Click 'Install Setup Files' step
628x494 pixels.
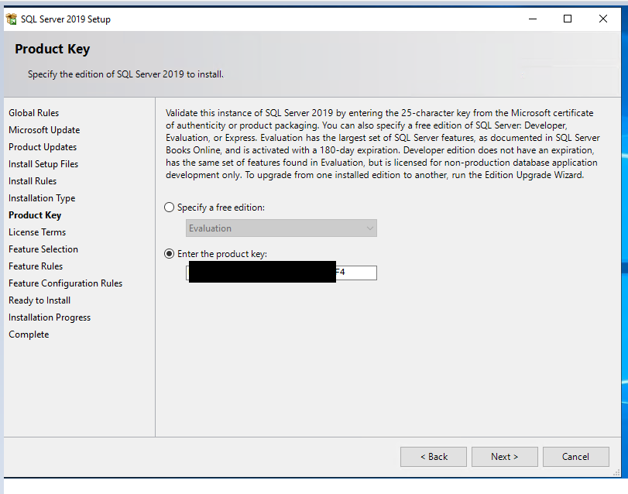point(43,164)
